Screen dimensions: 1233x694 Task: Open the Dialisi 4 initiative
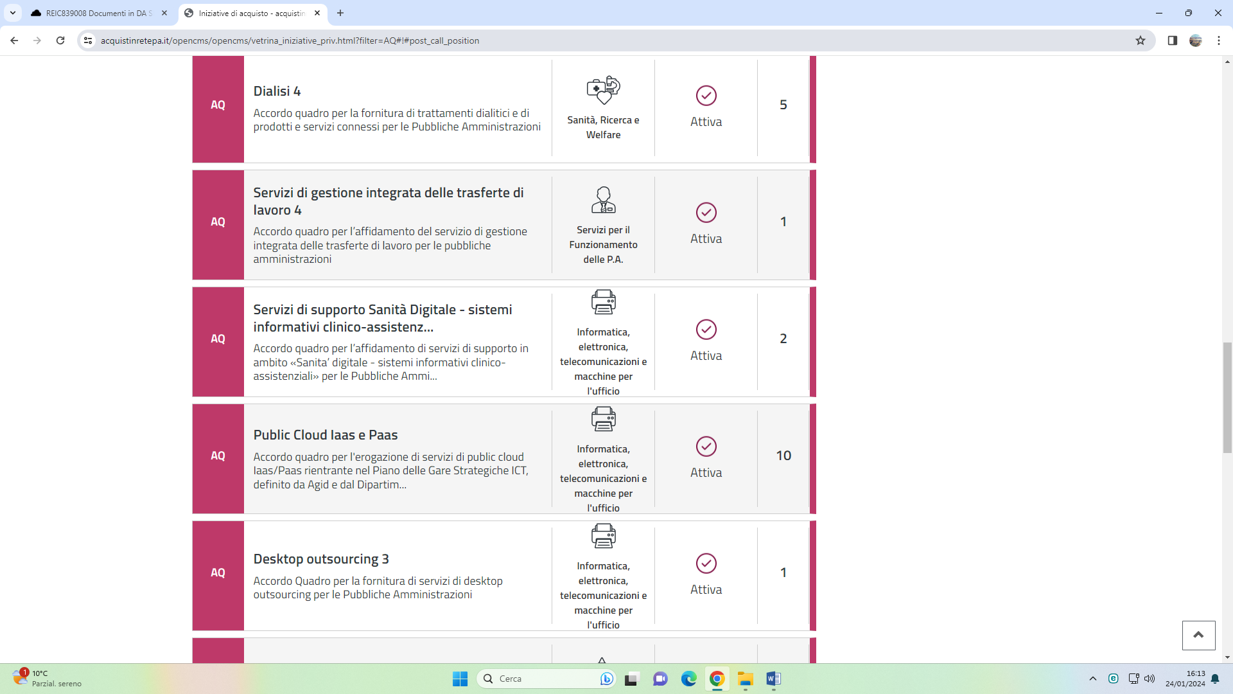[x=277, y=91]
